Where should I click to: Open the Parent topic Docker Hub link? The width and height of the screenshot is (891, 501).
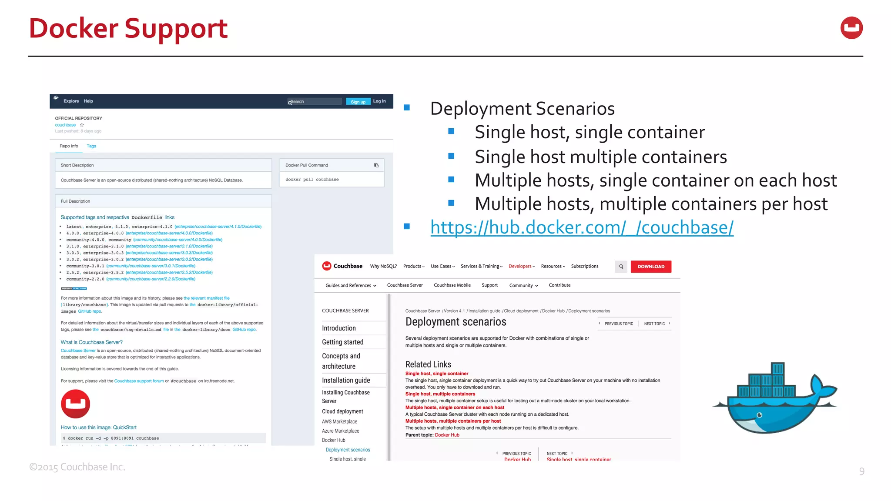point(447,435)
